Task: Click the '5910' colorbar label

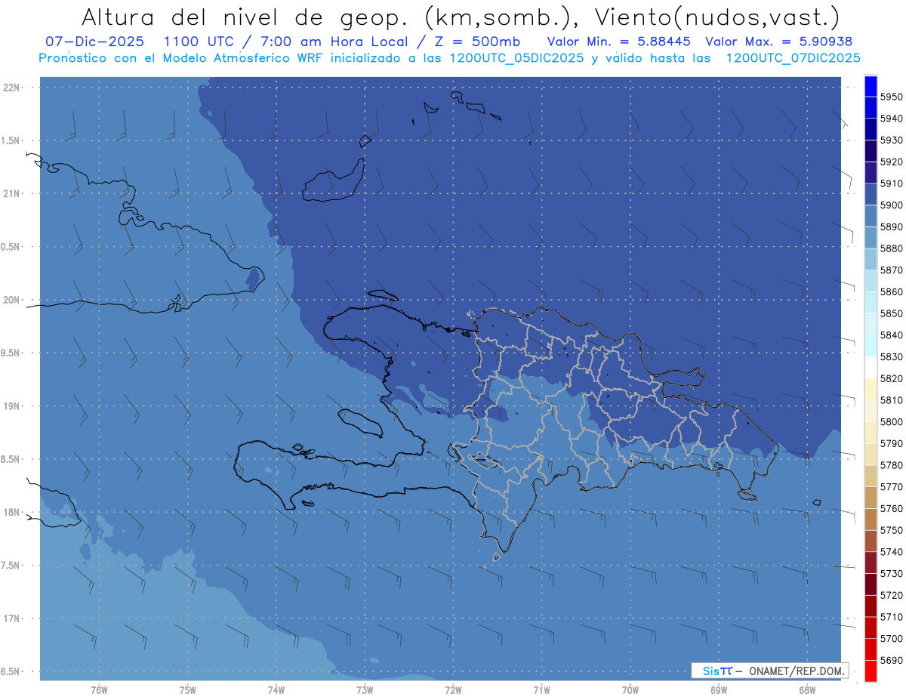Action: [x=891, y=183]
